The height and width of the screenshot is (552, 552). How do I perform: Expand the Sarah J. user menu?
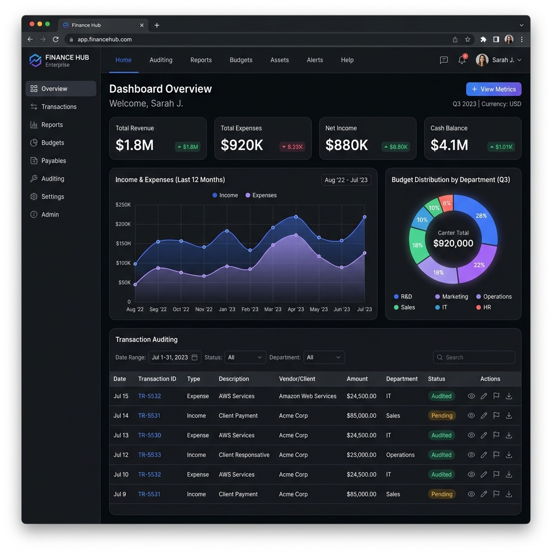499,60
